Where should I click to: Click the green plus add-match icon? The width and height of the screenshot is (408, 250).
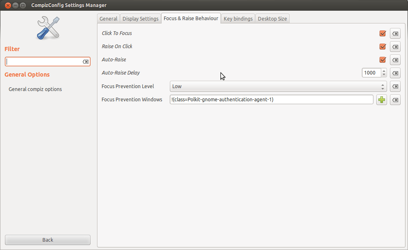click(381, 100)
